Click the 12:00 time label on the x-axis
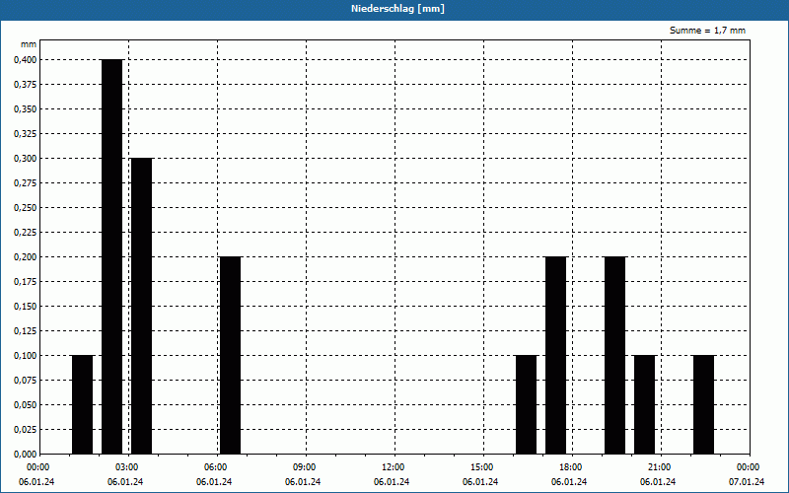This screenshot has height=493, width=789. [x=394, y=467]
